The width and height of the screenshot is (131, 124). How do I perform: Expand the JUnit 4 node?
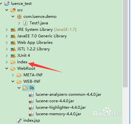7,56
